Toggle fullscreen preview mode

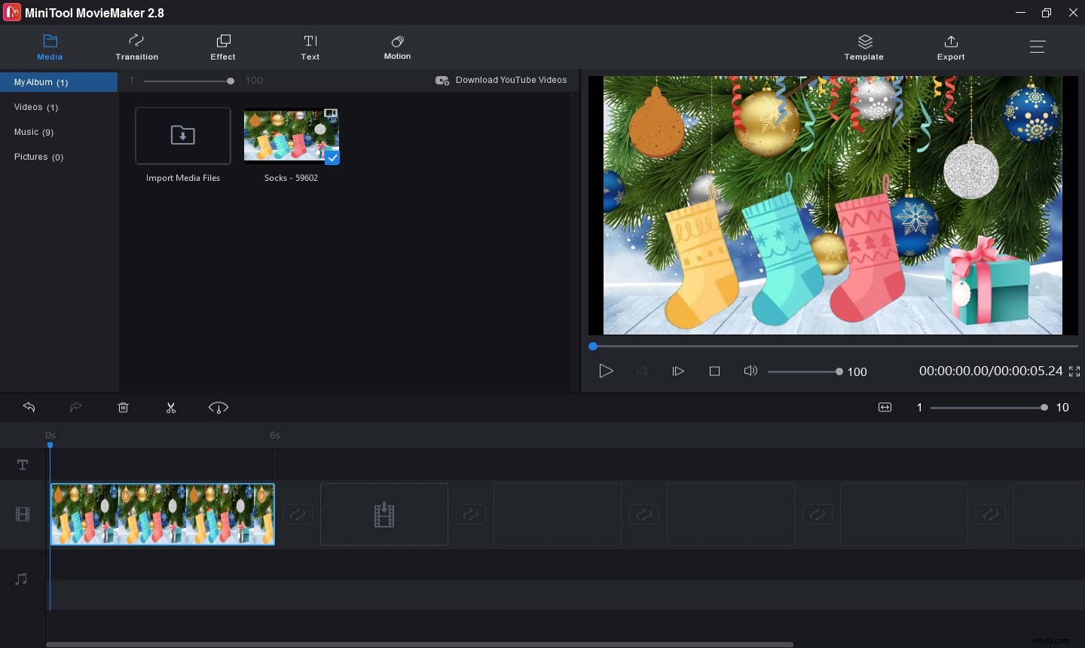tap(1074, 371)
